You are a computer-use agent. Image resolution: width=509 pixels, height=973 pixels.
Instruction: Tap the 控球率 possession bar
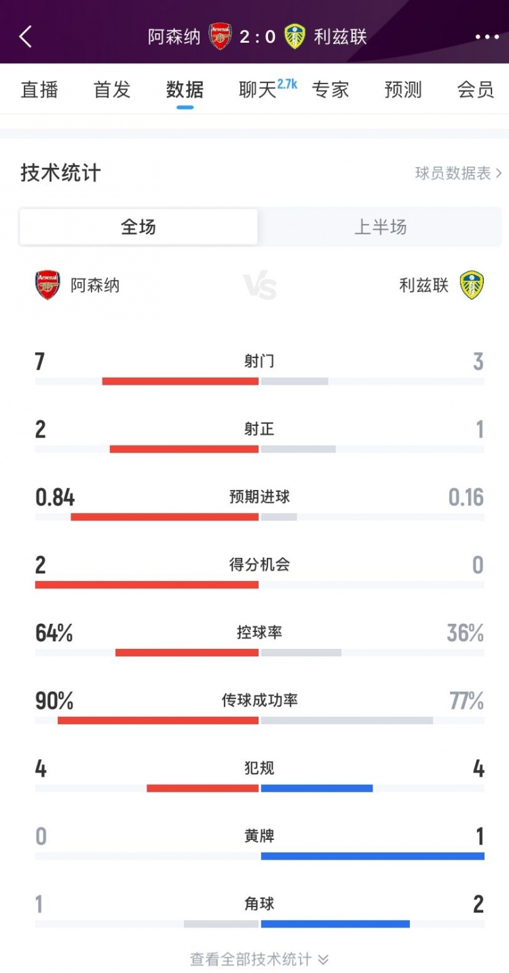tap(259, 652)
